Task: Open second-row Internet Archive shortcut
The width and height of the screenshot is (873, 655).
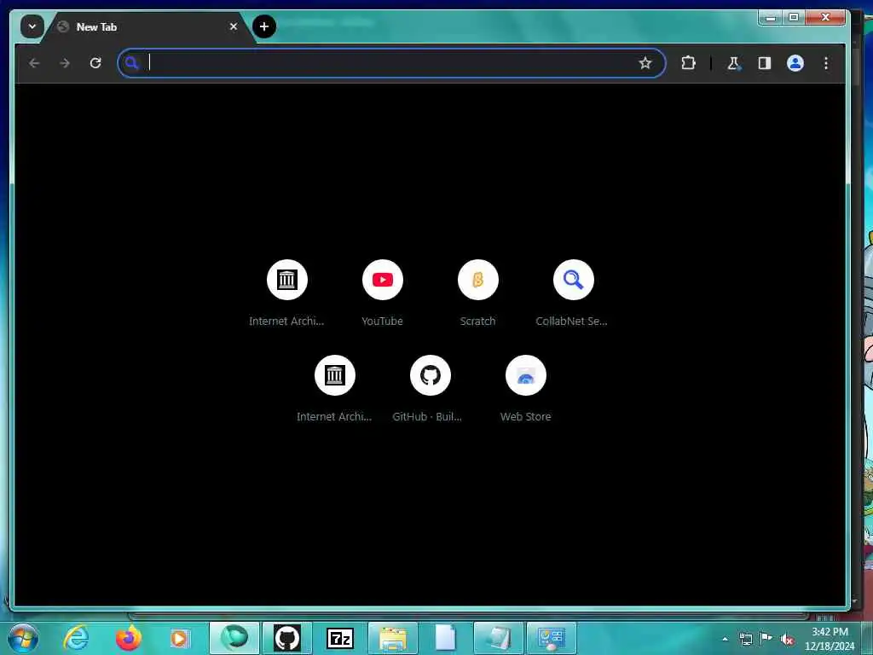Action: [x=334, y=375]
